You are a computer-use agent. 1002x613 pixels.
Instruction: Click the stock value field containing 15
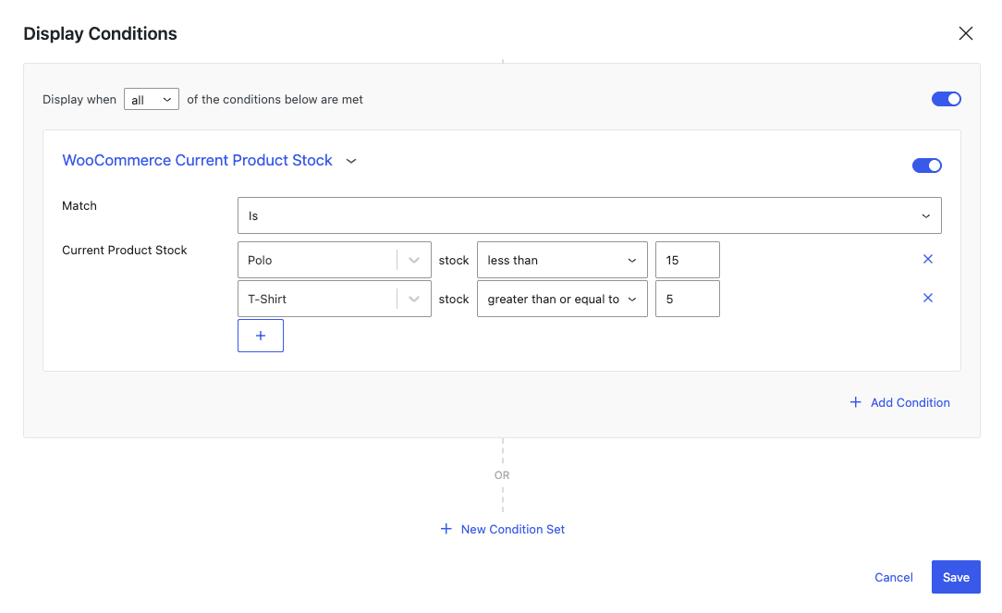[x=688, y=260]
